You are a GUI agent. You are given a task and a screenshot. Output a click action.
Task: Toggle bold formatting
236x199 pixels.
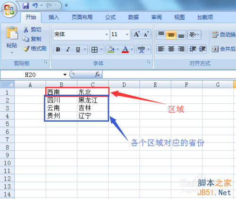click(x=58, y=50)
